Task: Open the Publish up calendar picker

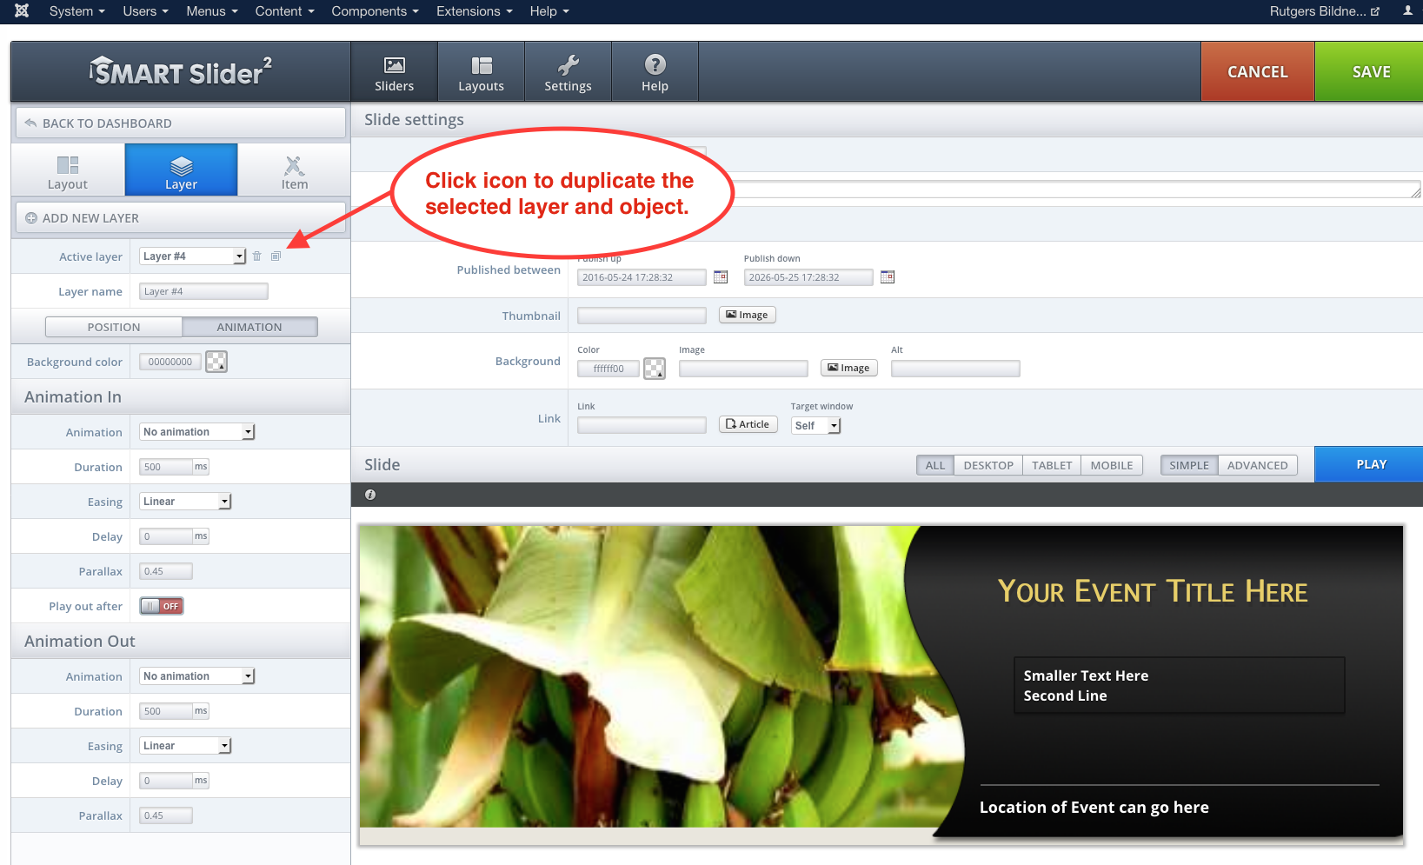Action: pyautogui.click(x=721, y=277)
